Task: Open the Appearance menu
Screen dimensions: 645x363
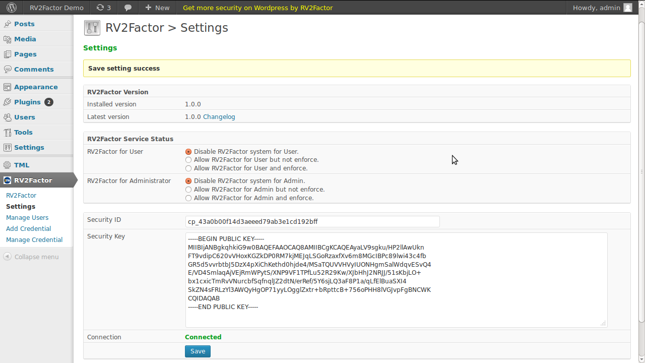Action: [36, 87]
